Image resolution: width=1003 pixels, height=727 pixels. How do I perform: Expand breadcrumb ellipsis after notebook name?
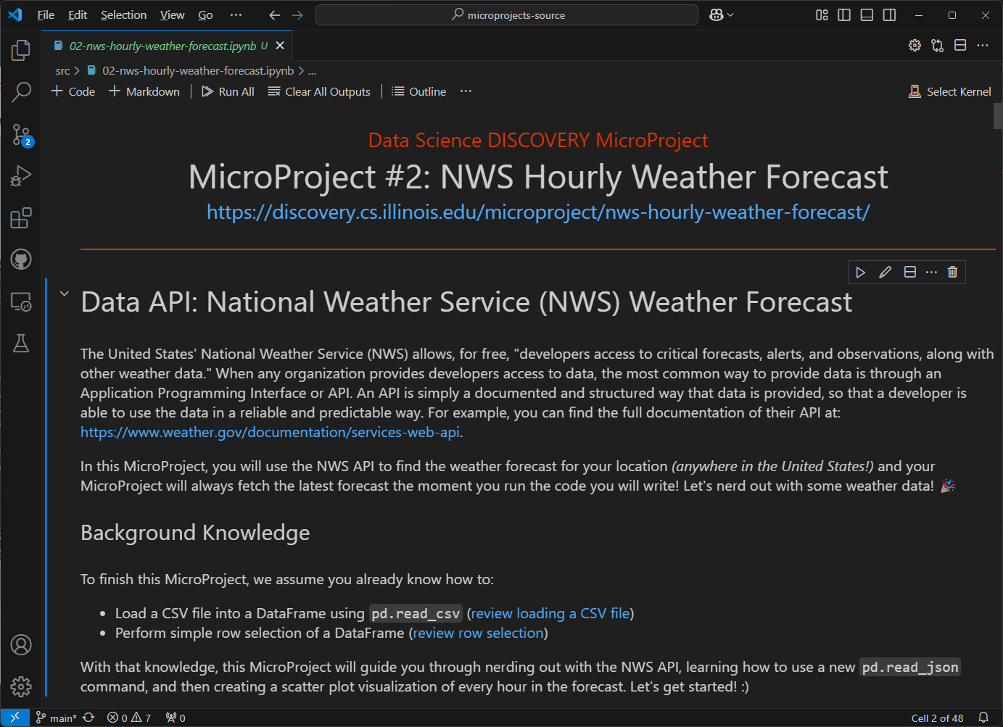(x=312, y=71)
